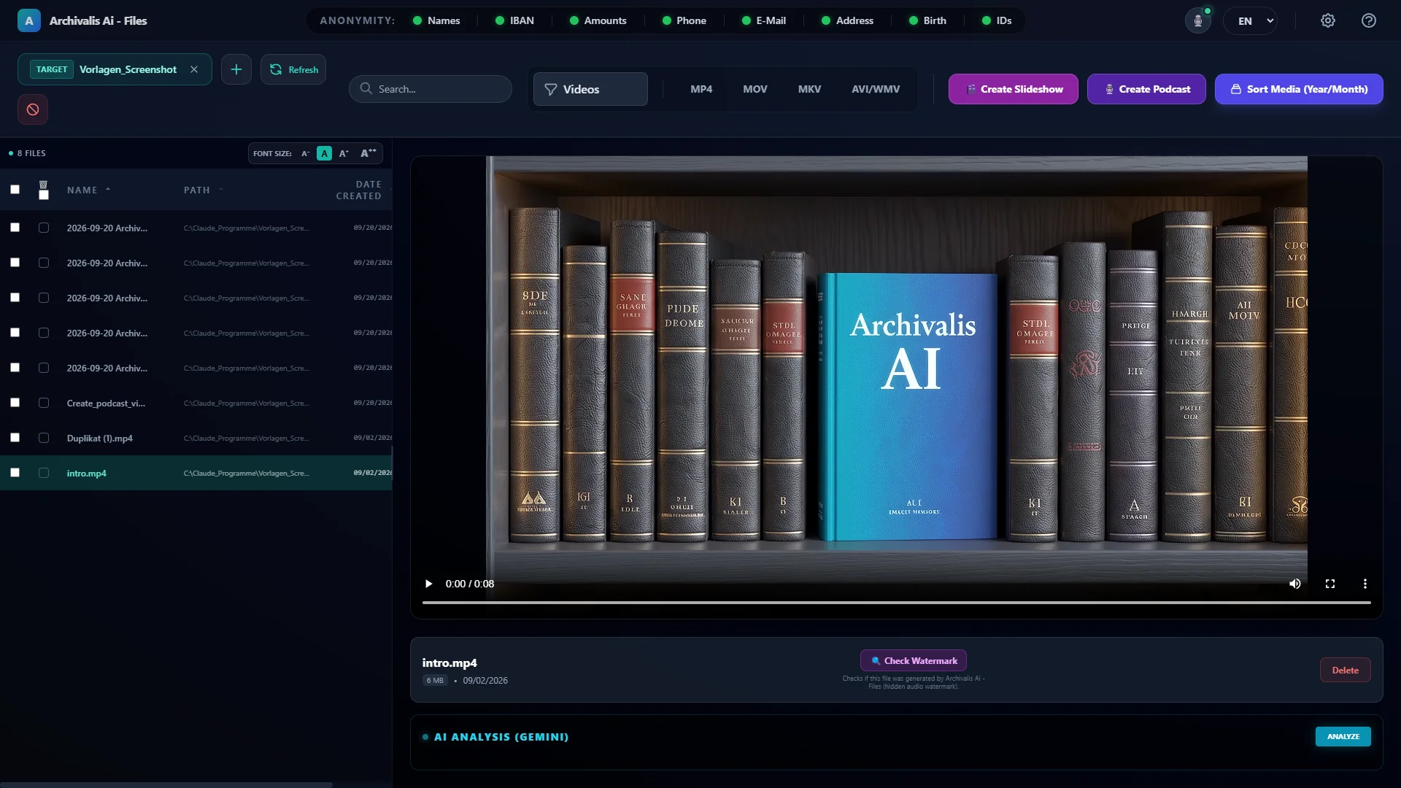This screenshot has height=788, width=1401.
Task: Open help via the question mark icon
Action: pyautogui.click(x=1369, y=20)
